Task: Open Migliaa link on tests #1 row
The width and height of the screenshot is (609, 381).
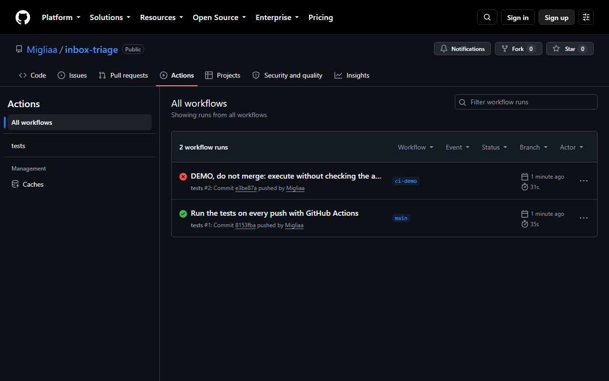Action: coord(294,225)
